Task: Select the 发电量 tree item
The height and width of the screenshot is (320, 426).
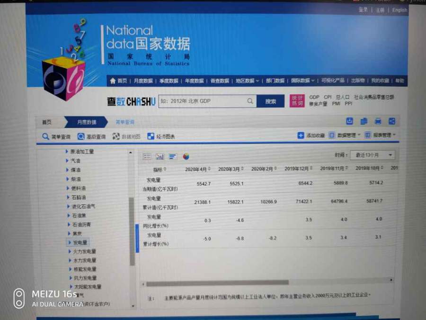Action: click(x=80, y=242)
